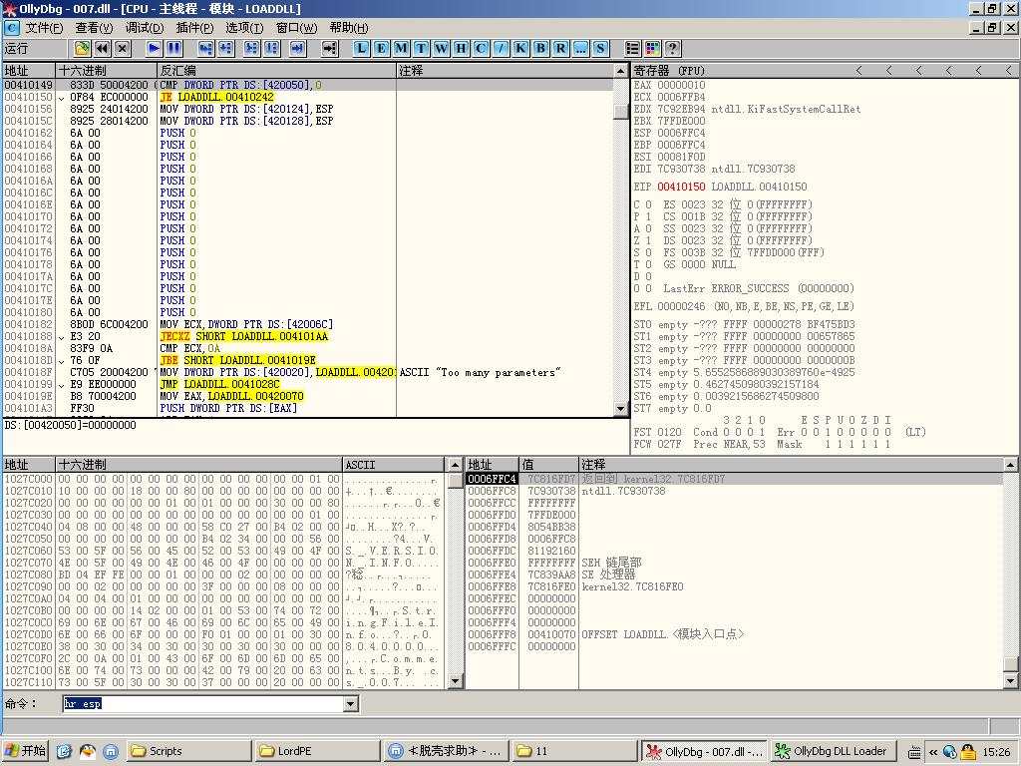Switch to the Scripts folder taskbar item
The image size is (1021, 766).
point(188,751)
